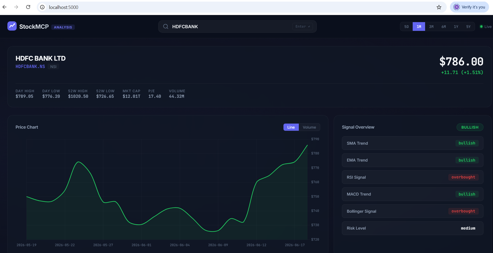Viewport: 493px width, 253px height.
Task: Go back with browser back arrow
Action: (4, 7)
